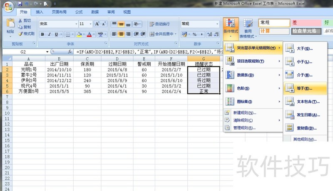
Task: Toggle underline formatting
Action: point(56,34)
